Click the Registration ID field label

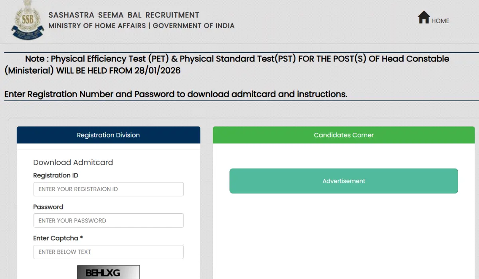tap(55, 175)
